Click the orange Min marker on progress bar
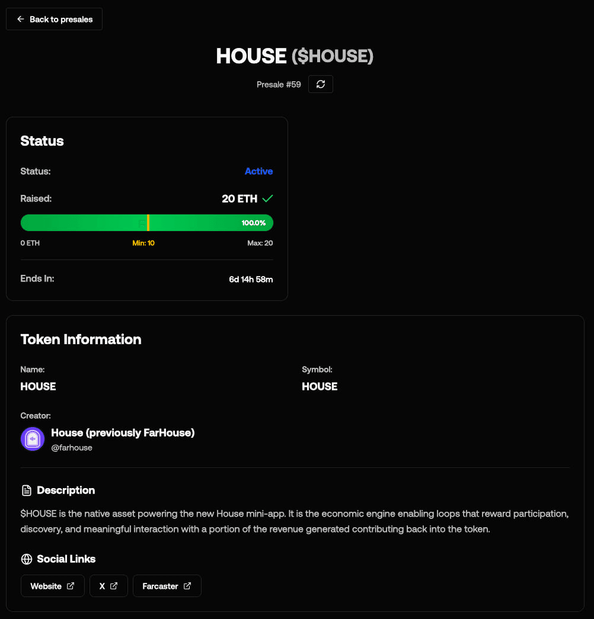Image resolution: width=594 pixels, height=619 pixels. tap(148, 223)
